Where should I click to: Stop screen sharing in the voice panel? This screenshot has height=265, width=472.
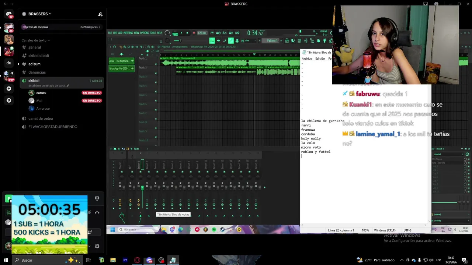point(97,198)
